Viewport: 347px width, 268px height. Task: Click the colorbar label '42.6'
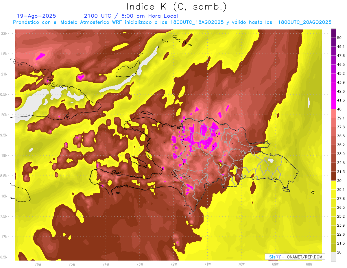[x=341, y=91]
